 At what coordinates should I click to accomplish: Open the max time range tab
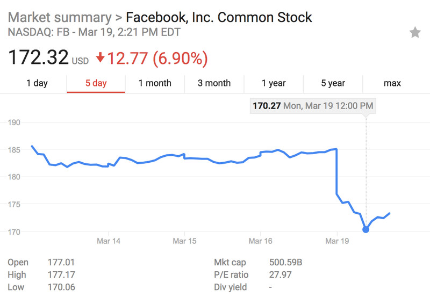[x=392, y=83]
